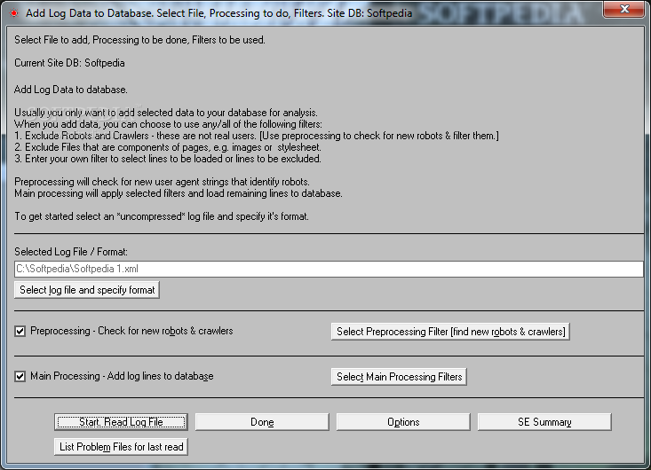Close the Add Log Data dialog
651x470 pixels.
(x=624, y=9)
